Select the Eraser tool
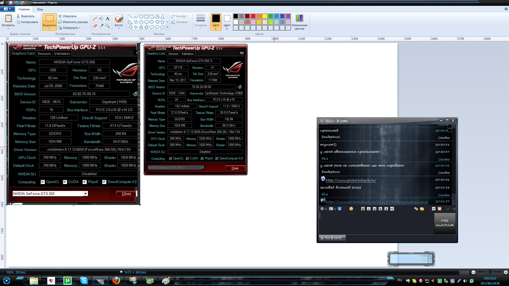509x286 pixels. 95,26
